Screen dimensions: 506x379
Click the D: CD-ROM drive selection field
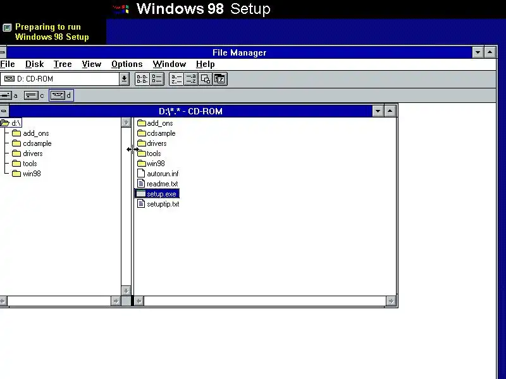coord(60,79)
